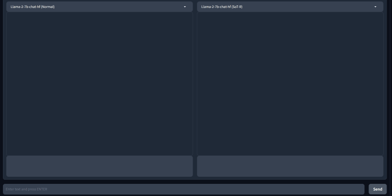Click the empty middle of the Normal dropdown bar
The width and height of the screenshot is (392, 196).
point(118,7)
